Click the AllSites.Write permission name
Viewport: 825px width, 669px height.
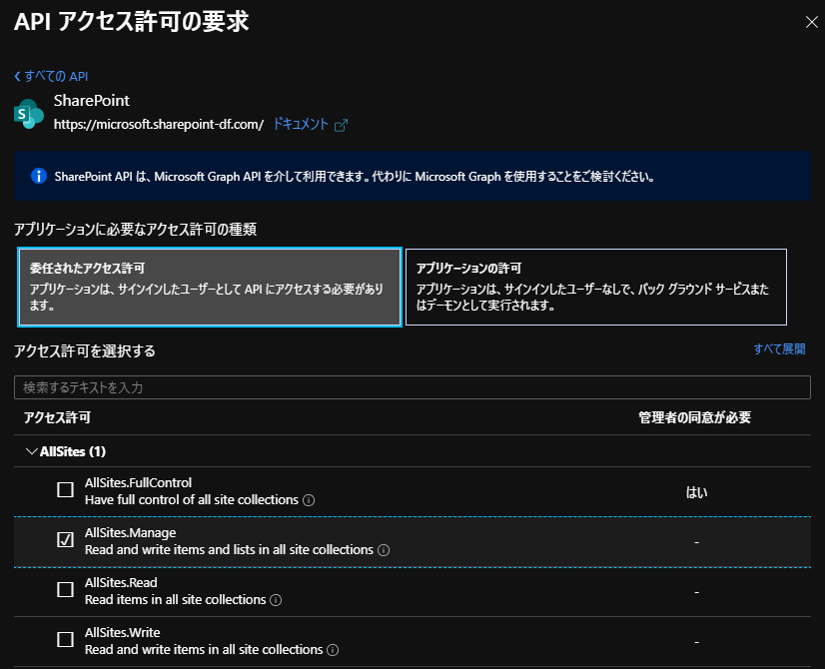123,633
